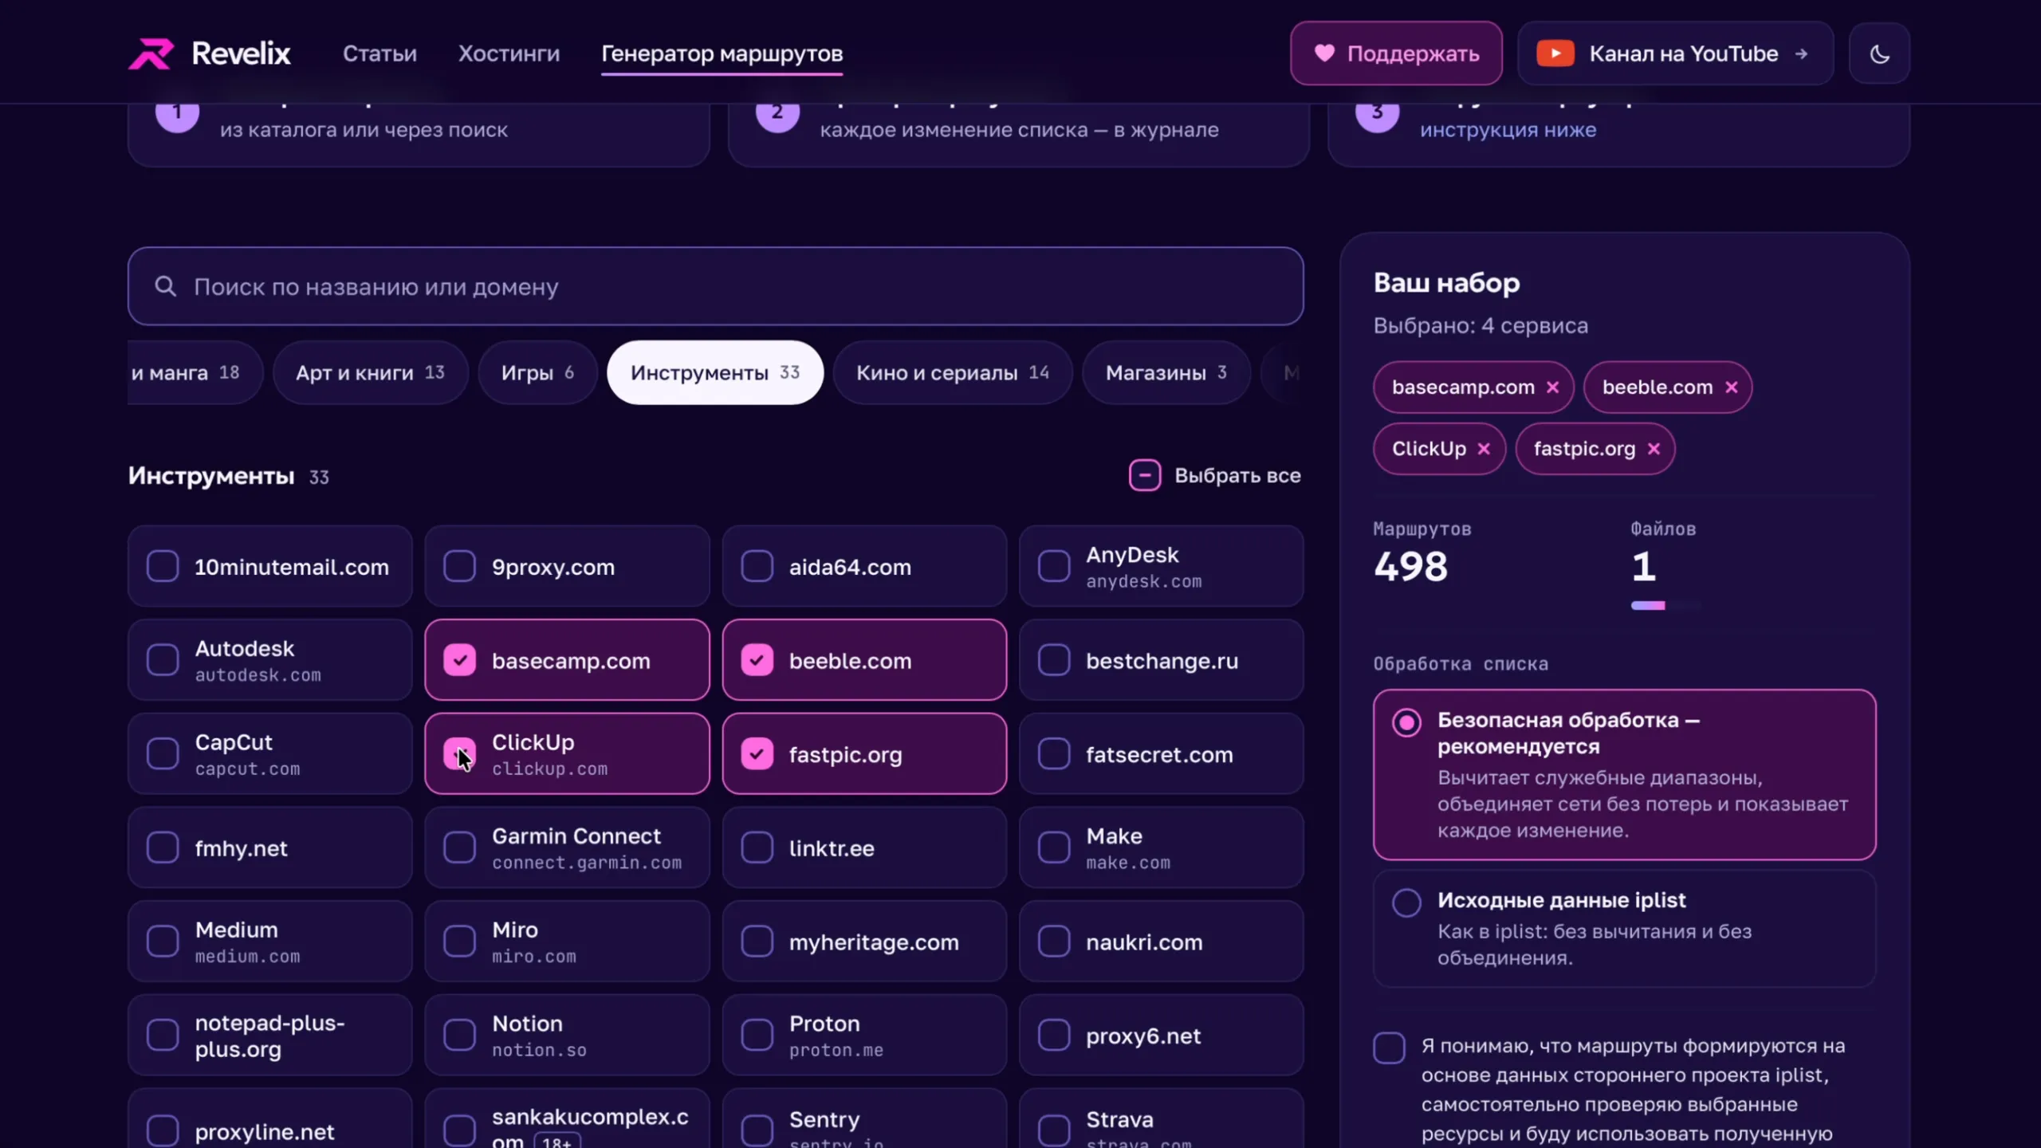The width and height of the screenshot is (2041, 1148).
Task: Check the Notion checkbox
Action: click(x=460, y=1035)
